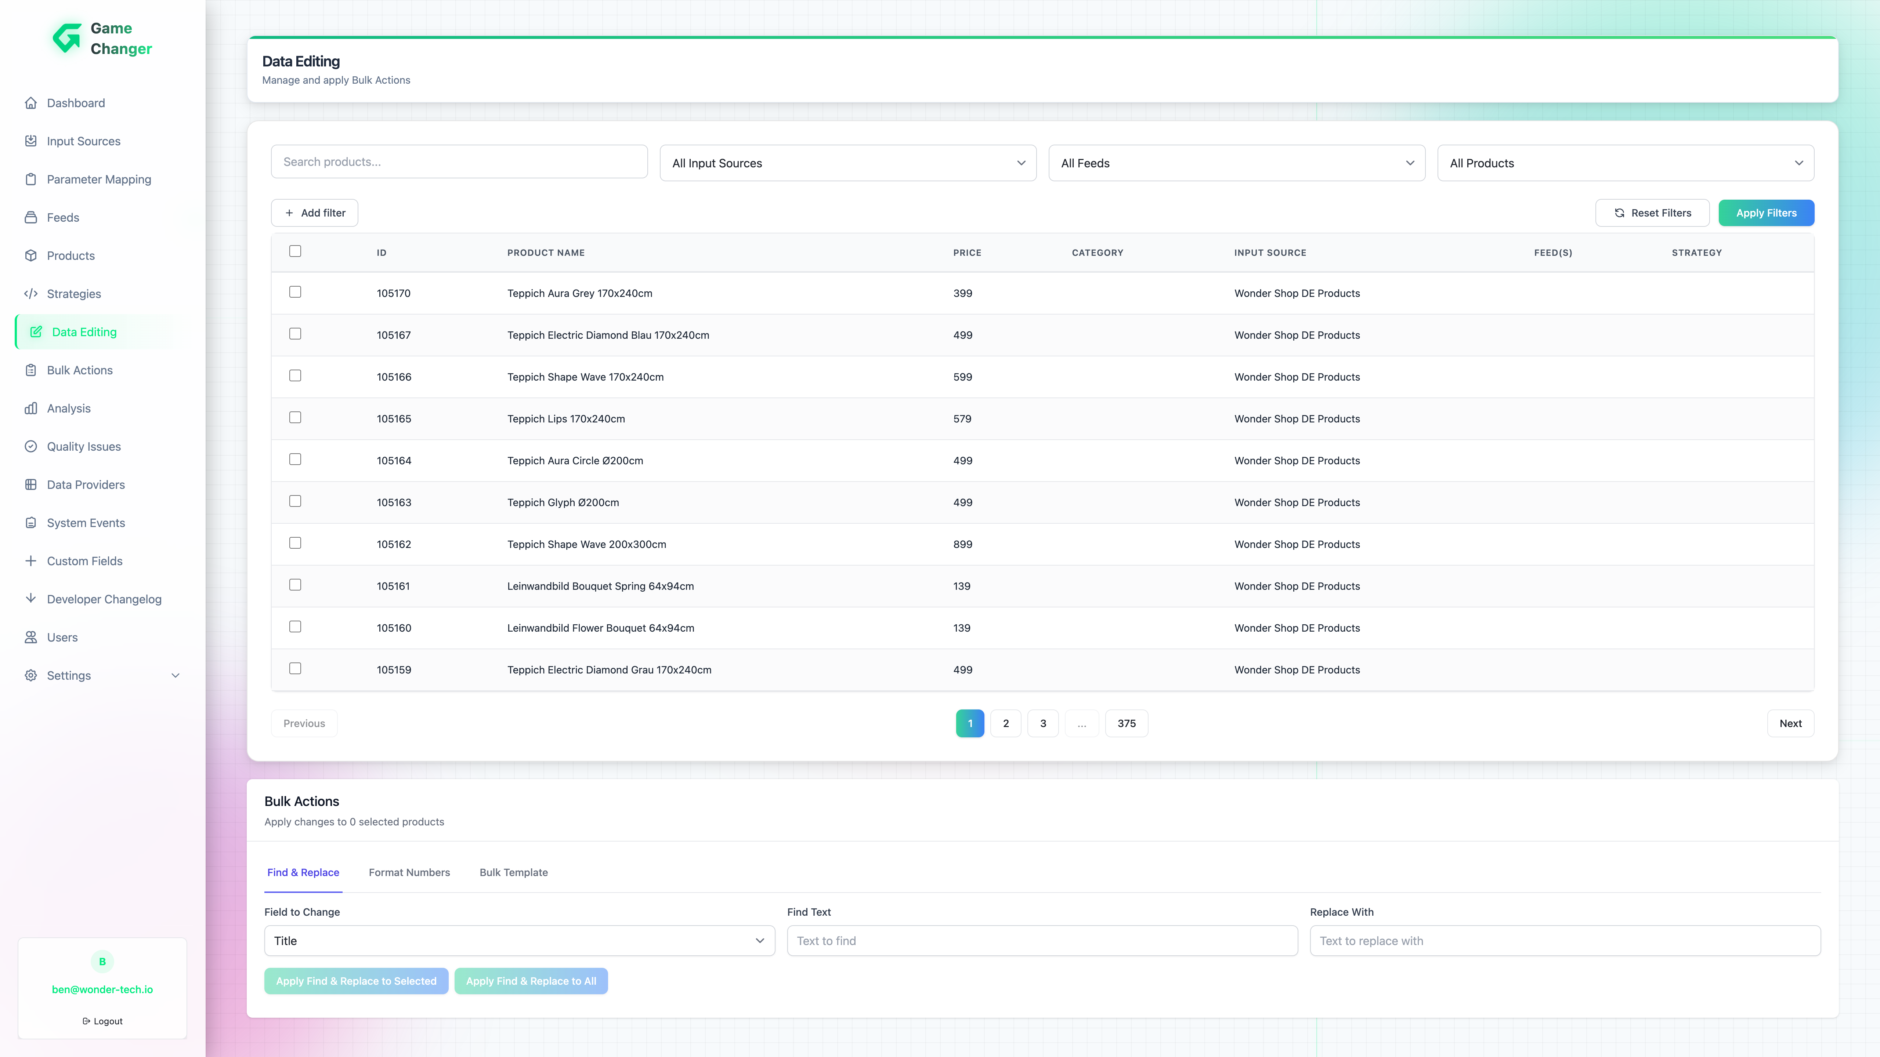Viewport: 1880px width, 1057px height.
Task: Click the Game Changer logo icon
Action: (67, 38)
